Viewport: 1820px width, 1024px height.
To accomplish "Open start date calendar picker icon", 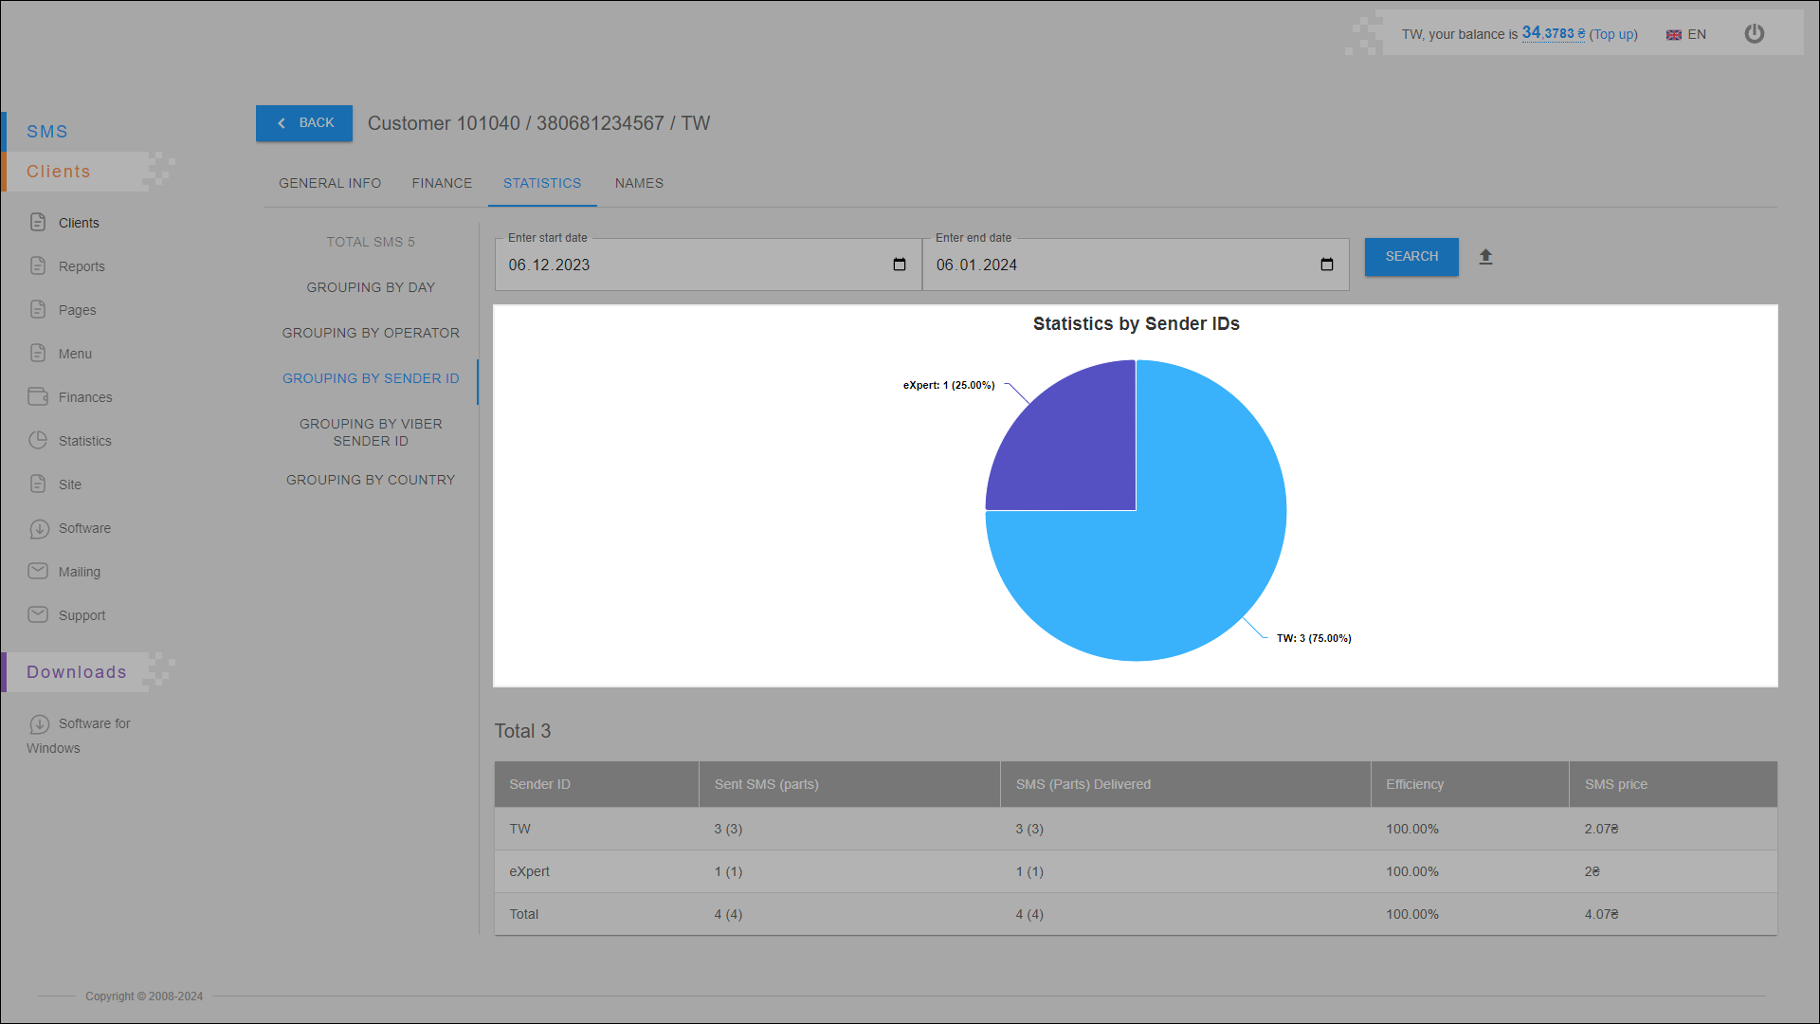I will click(899, 265).
